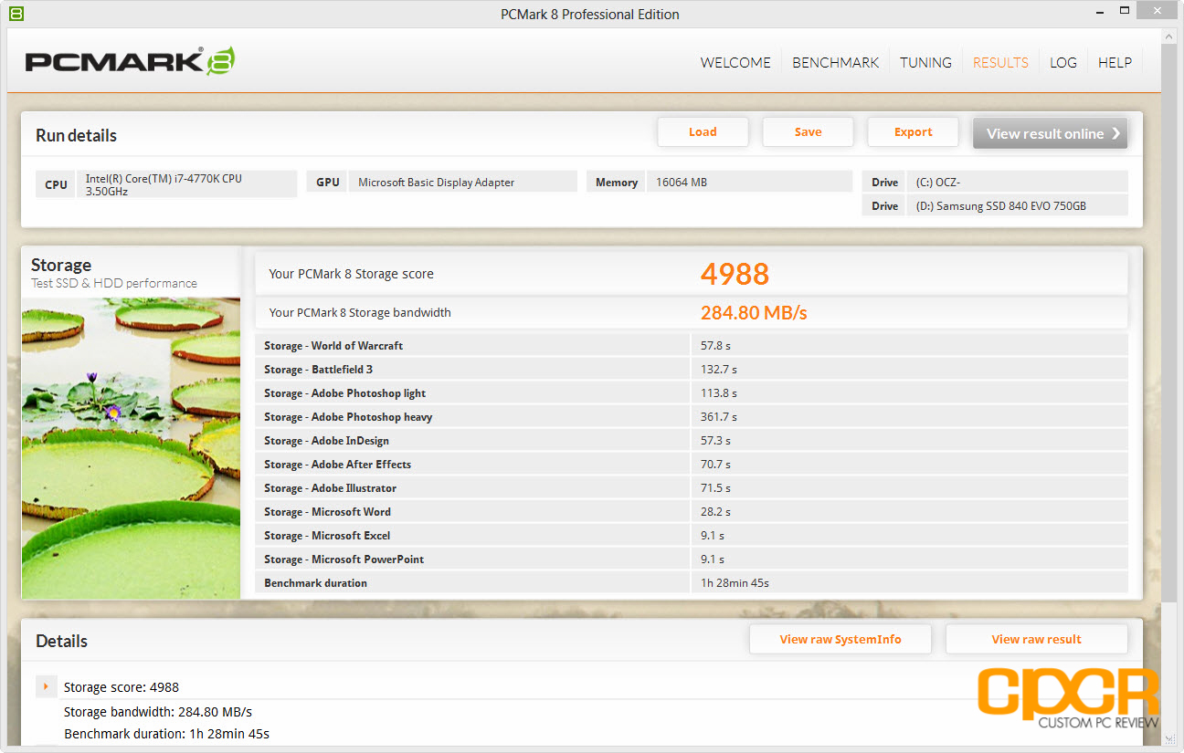Image resolution: width=1184 pixels, height=753 pixels.
Task: Go to the LOG tab
Action: (1062, 63)
